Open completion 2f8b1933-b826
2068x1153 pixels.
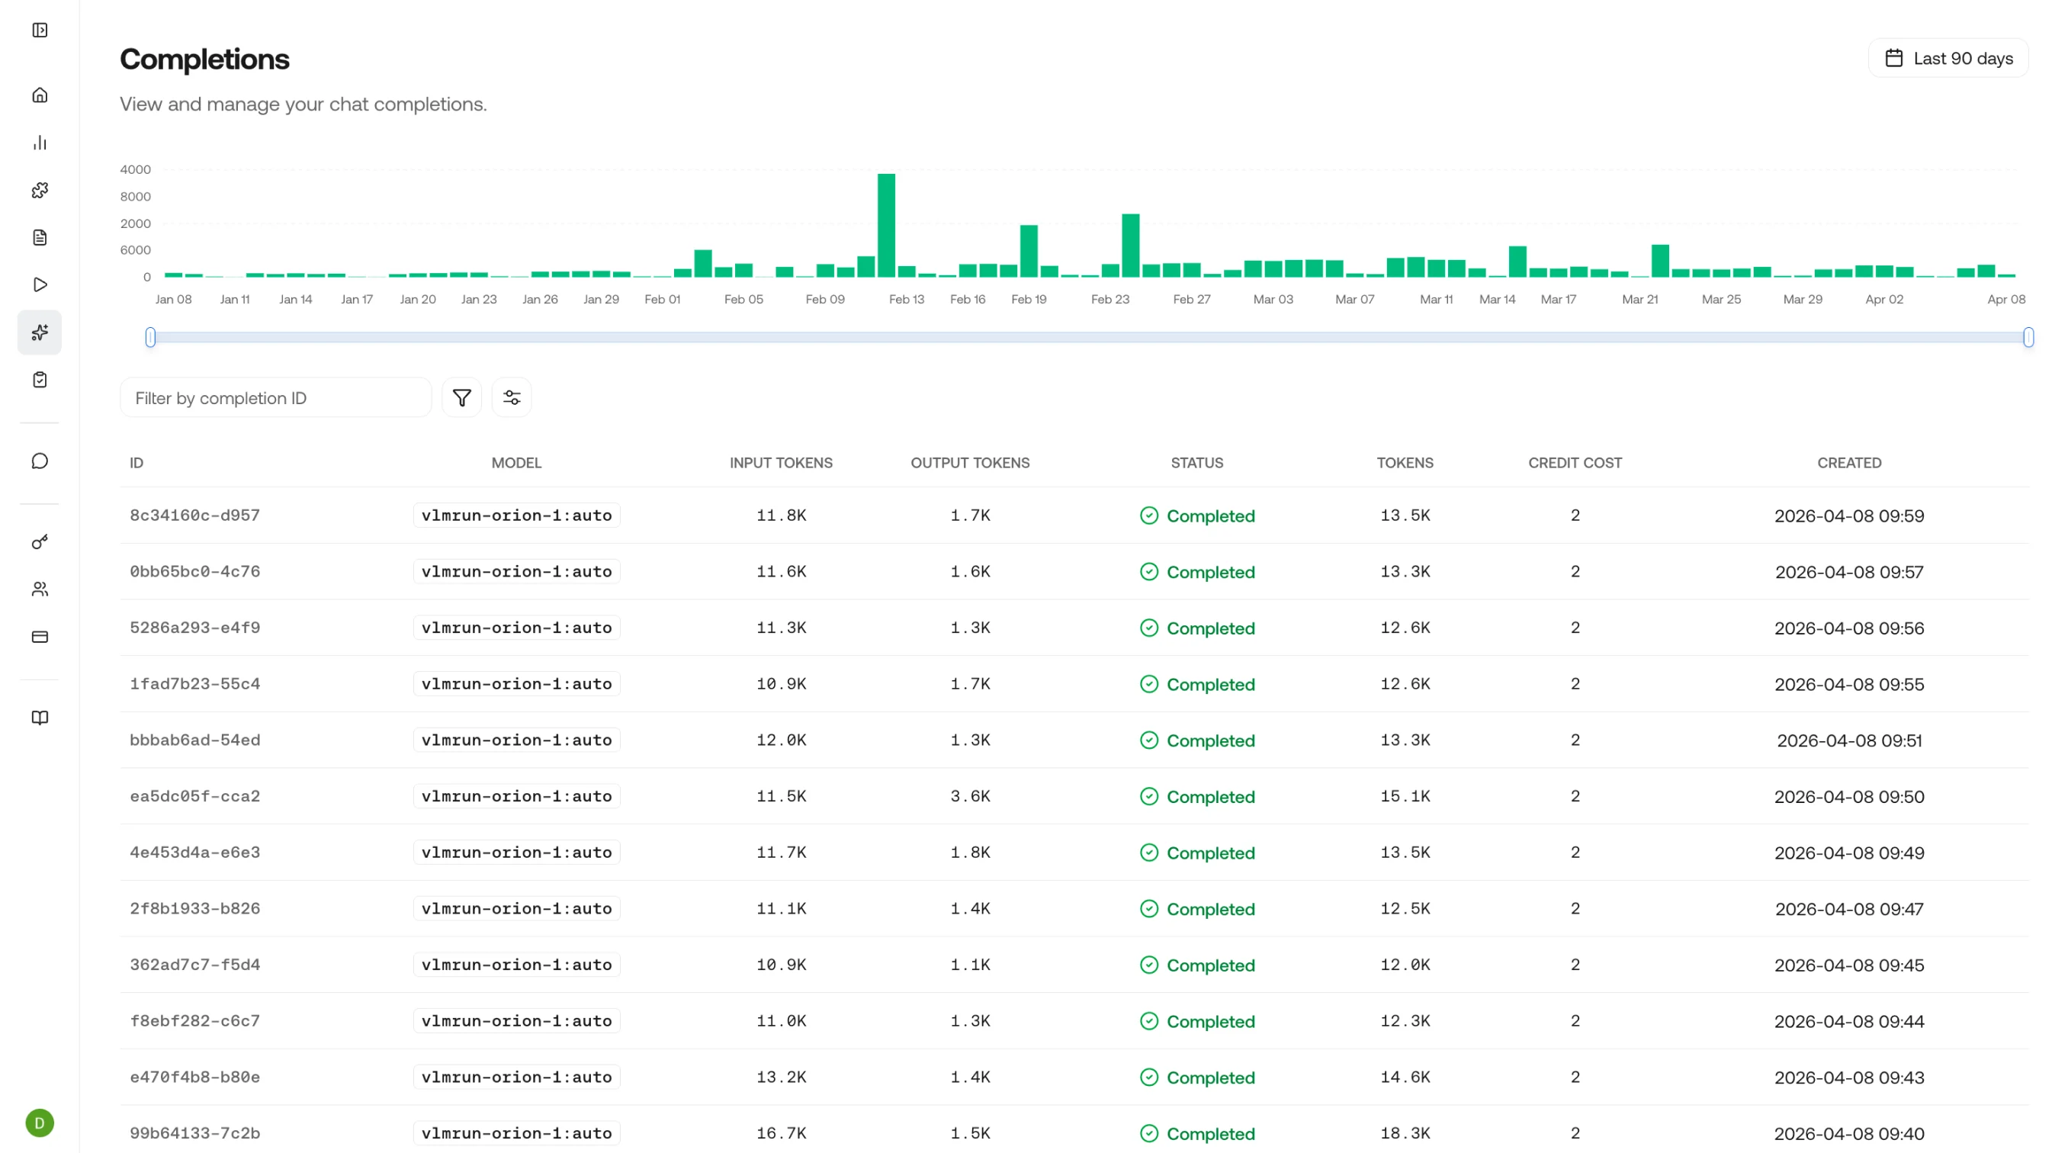pos(195,909)
